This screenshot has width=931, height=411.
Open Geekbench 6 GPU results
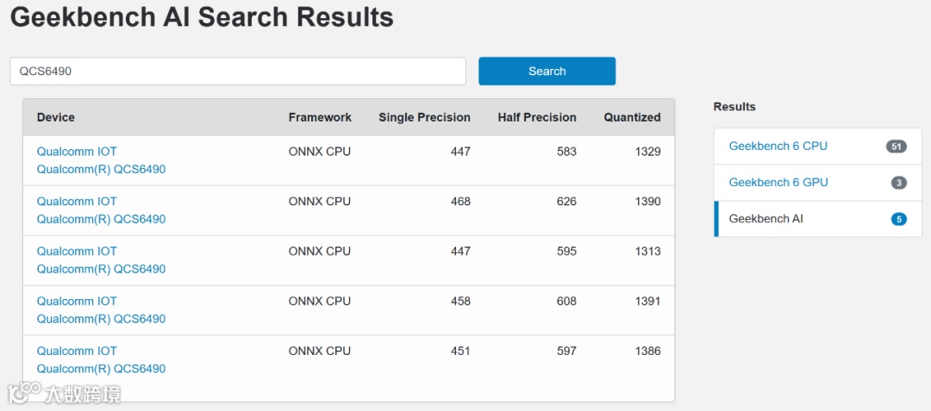click(778, 183)
